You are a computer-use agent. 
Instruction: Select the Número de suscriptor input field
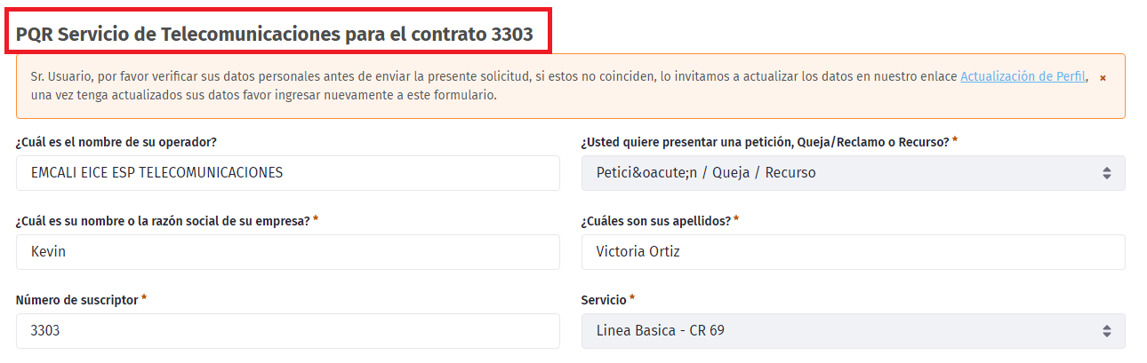(287, 331)
